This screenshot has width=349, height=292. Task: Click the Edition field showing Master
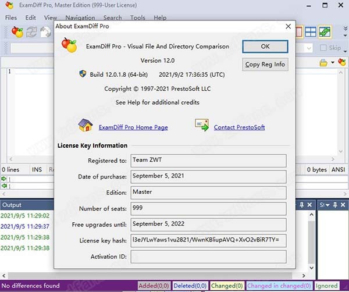pyautogui.click(x=208, y=193)
